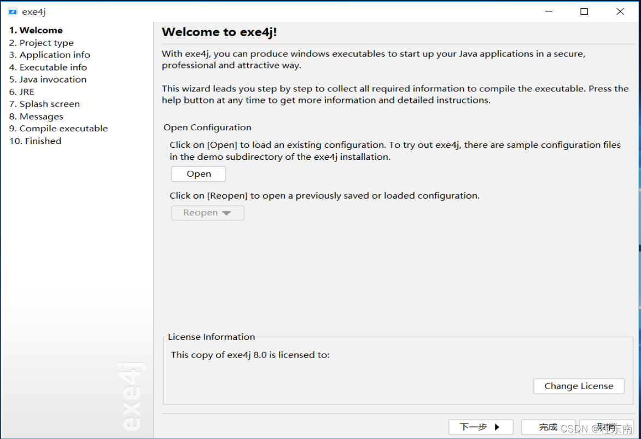Click the 'Open Configuration' section label
The width and height of the screenshot is (641, 439).
(207, 127)
